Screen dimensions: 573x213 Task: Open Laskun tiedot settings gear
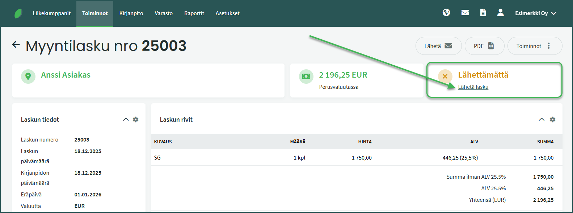tap(136, 119)
